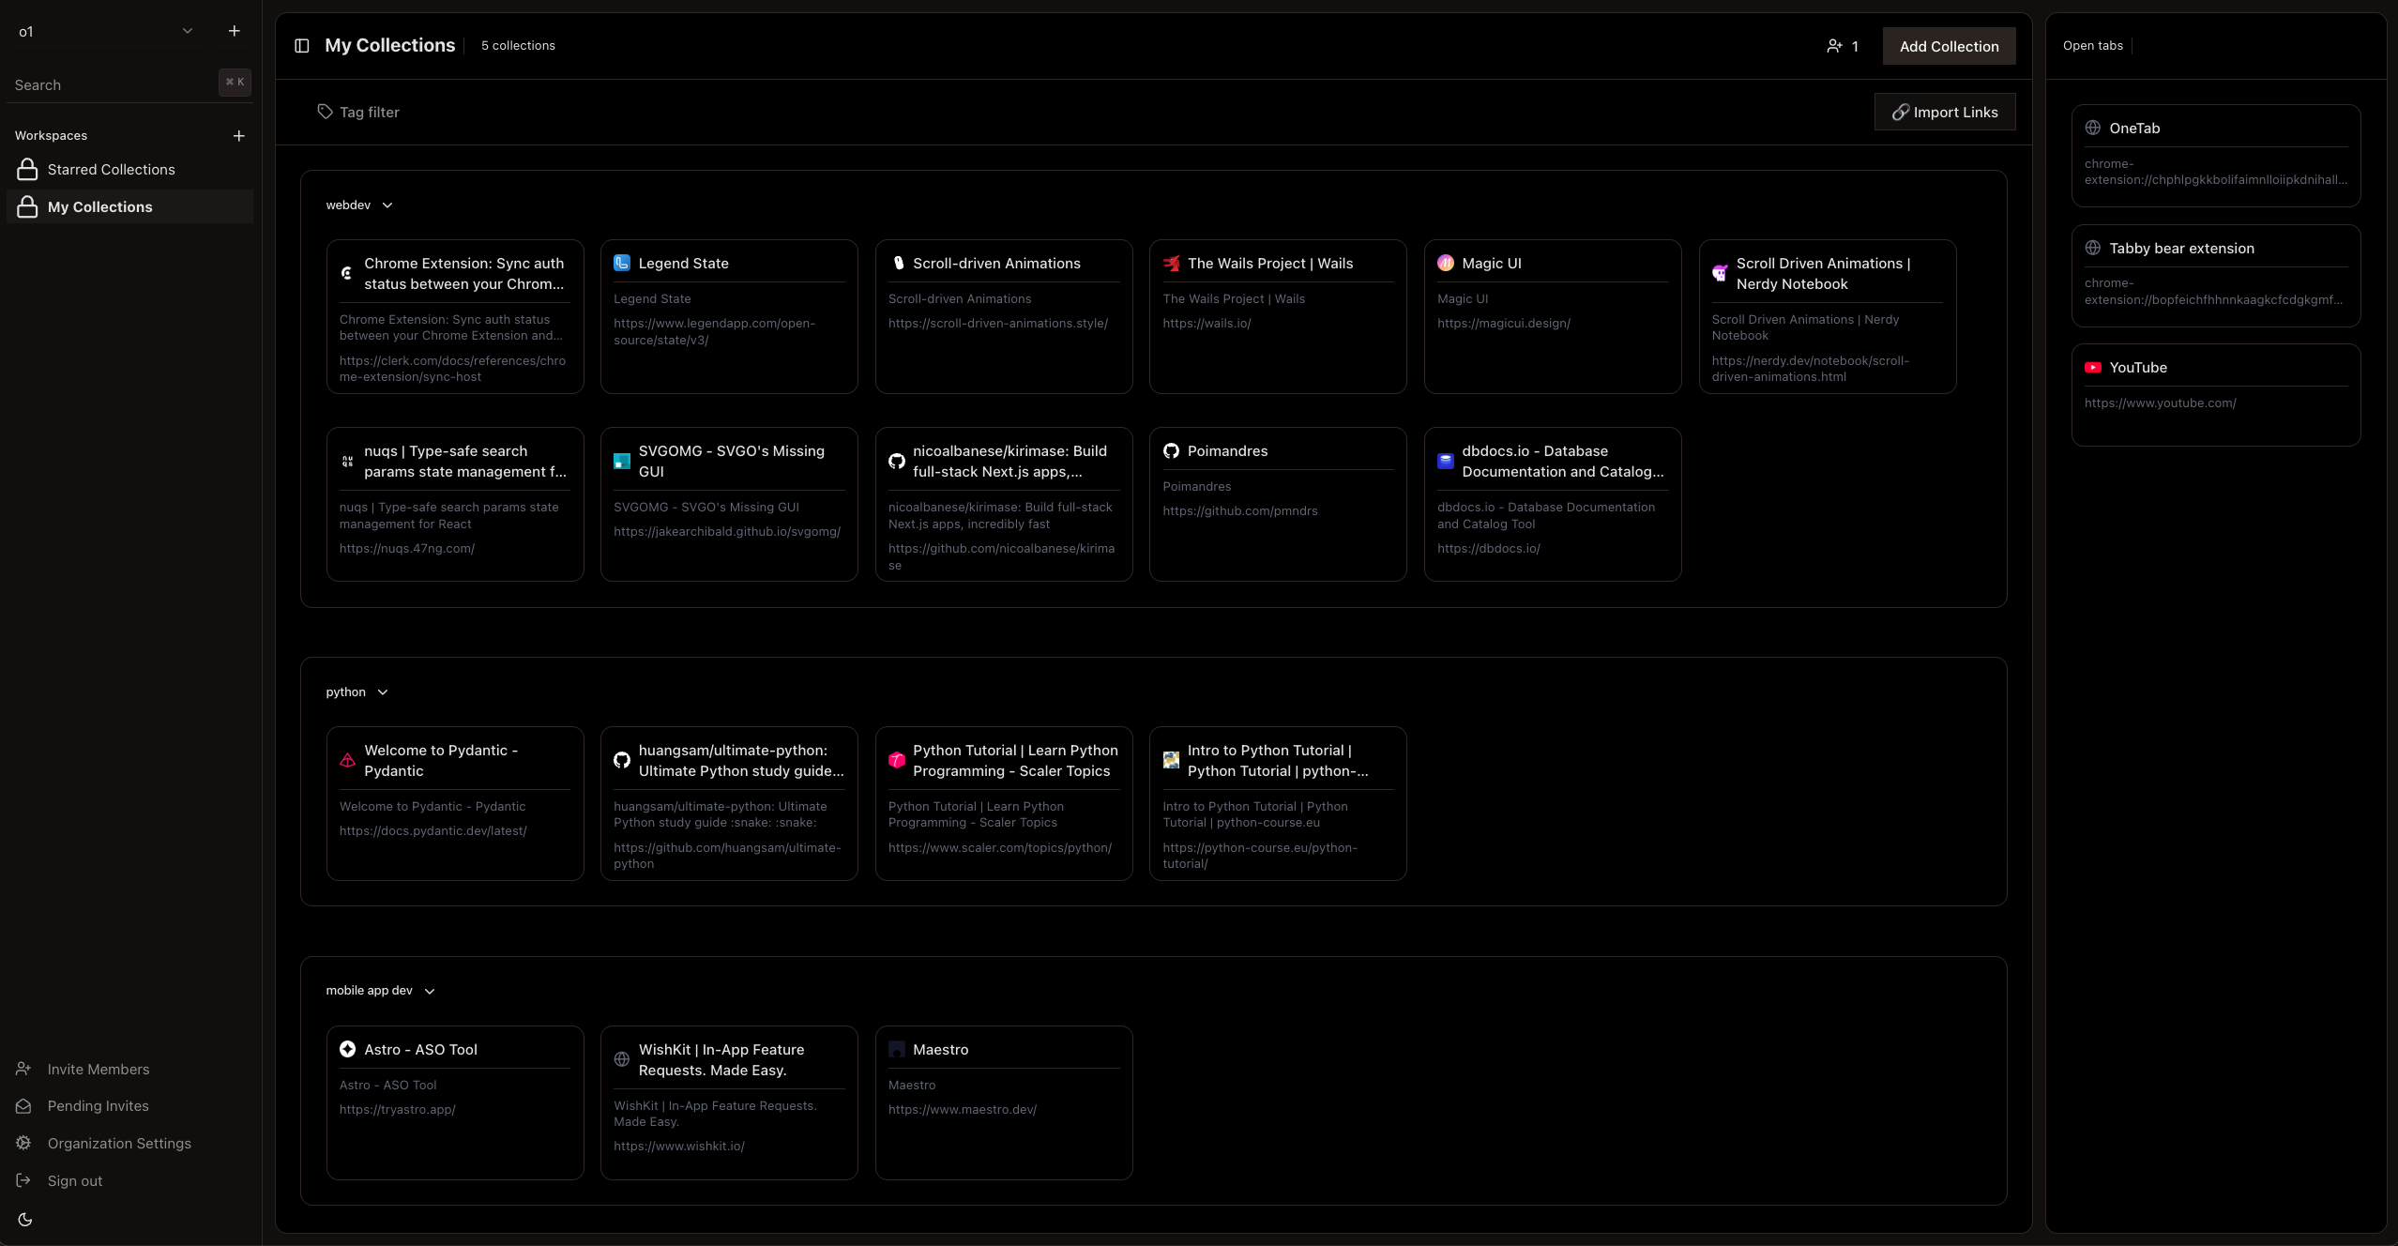
Task: Click the gear icon for Organization Settings
Action: 24,1144
